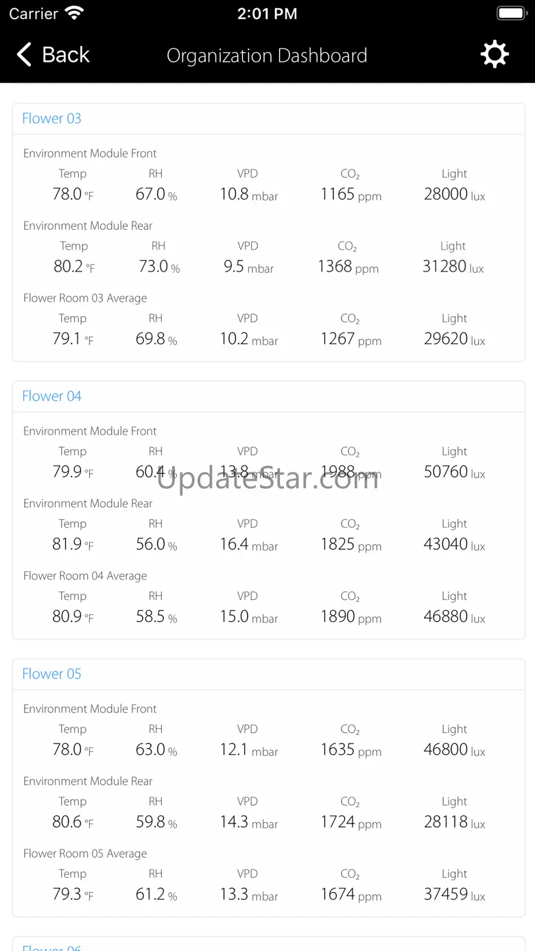Viewport: 535px width, 951px height.
Task: Tap Flower 03 average light 29620 lux
Action: [x=454, y=339]
